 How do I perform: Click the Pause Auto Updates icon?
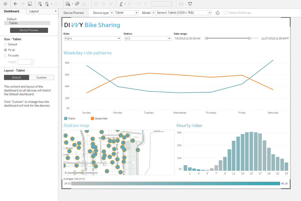pyautogui.click(x=47, y=4)
